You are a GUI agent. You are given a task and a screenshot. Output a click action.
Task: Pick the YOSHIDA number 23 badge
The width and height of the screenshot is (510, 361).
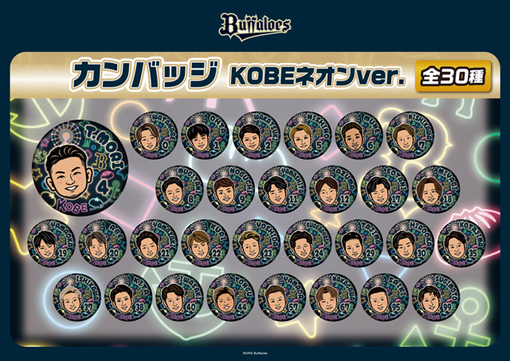[257, 243]
